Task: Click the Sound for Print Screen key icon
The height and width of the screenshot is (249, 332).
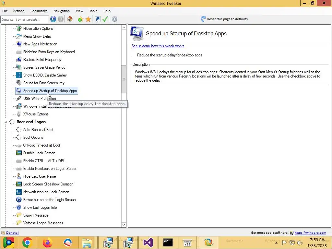Action: (x=19, y=83)
